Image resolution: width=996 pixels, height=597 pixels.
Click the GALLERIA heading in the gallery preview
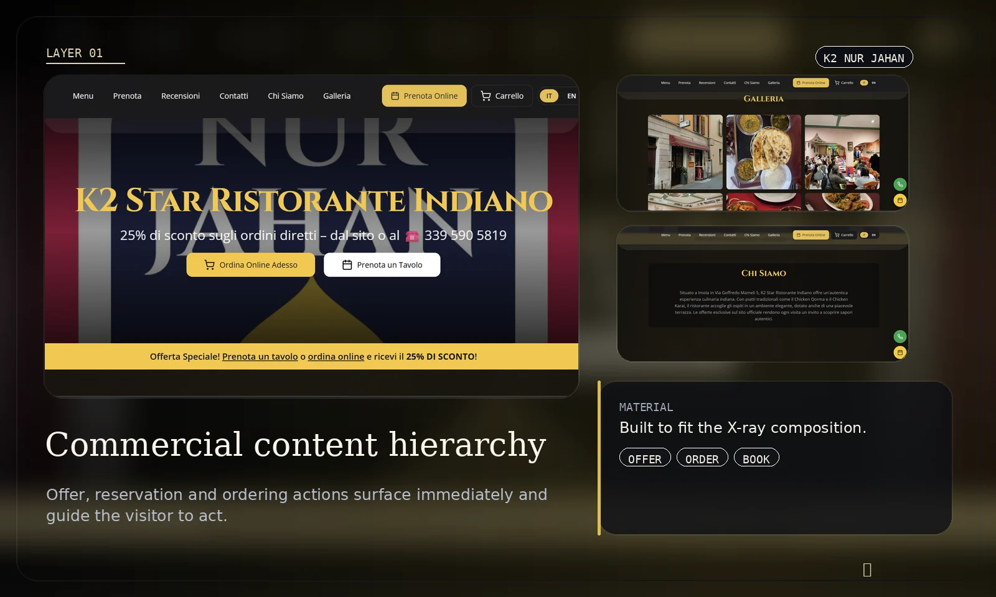[764, 98]
